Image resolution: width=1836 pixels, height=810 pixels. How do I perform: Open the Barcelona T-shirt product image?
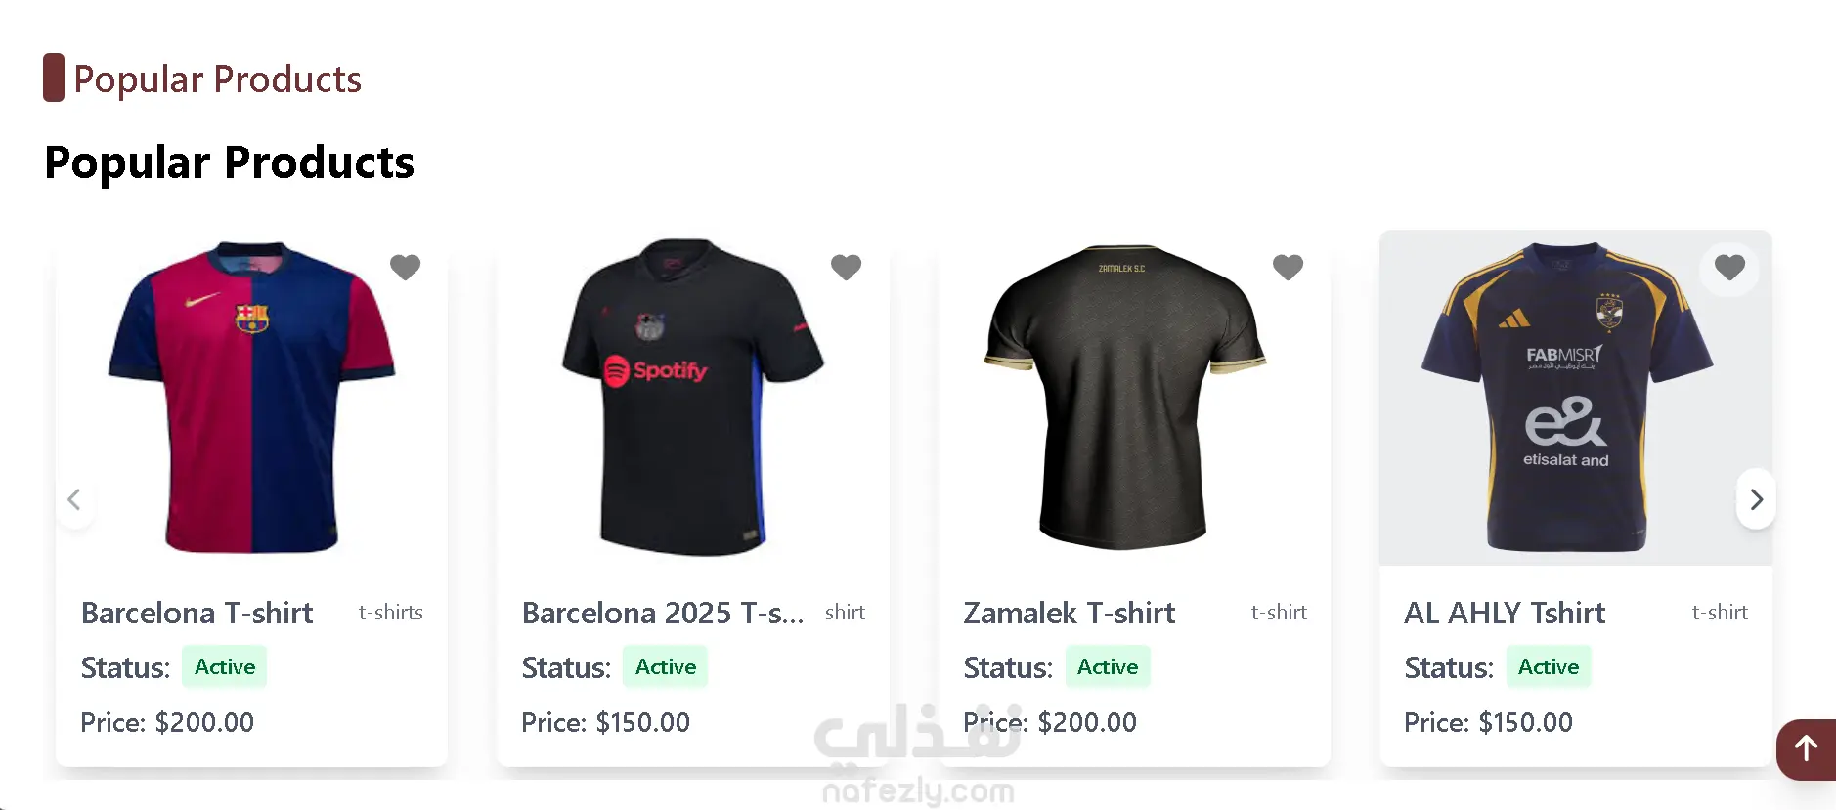[x=251, y=397]
